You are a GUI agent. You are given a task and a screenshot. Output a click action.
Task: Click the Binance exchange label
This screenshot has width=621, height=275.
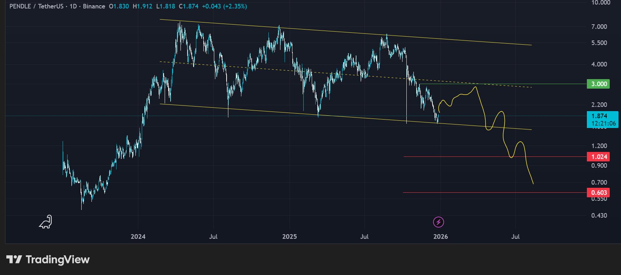94,6
